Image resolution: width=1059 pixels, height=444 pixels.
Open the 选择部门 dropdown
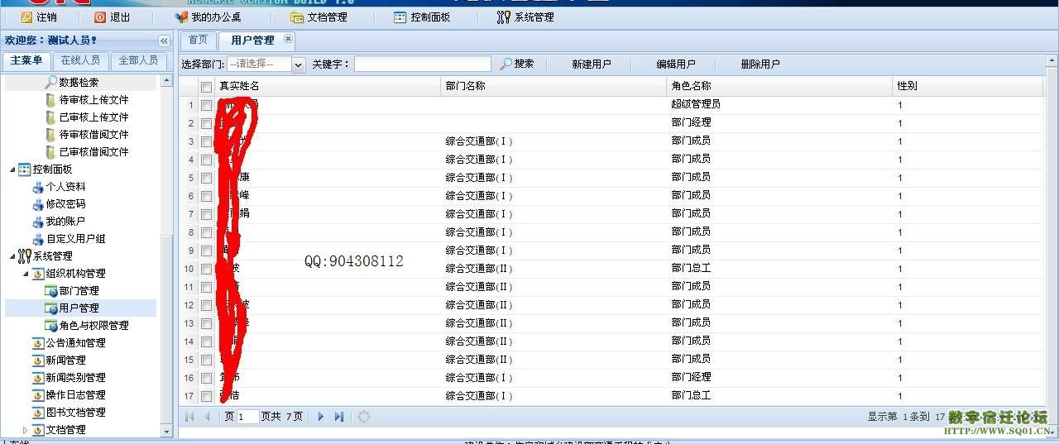298,64
